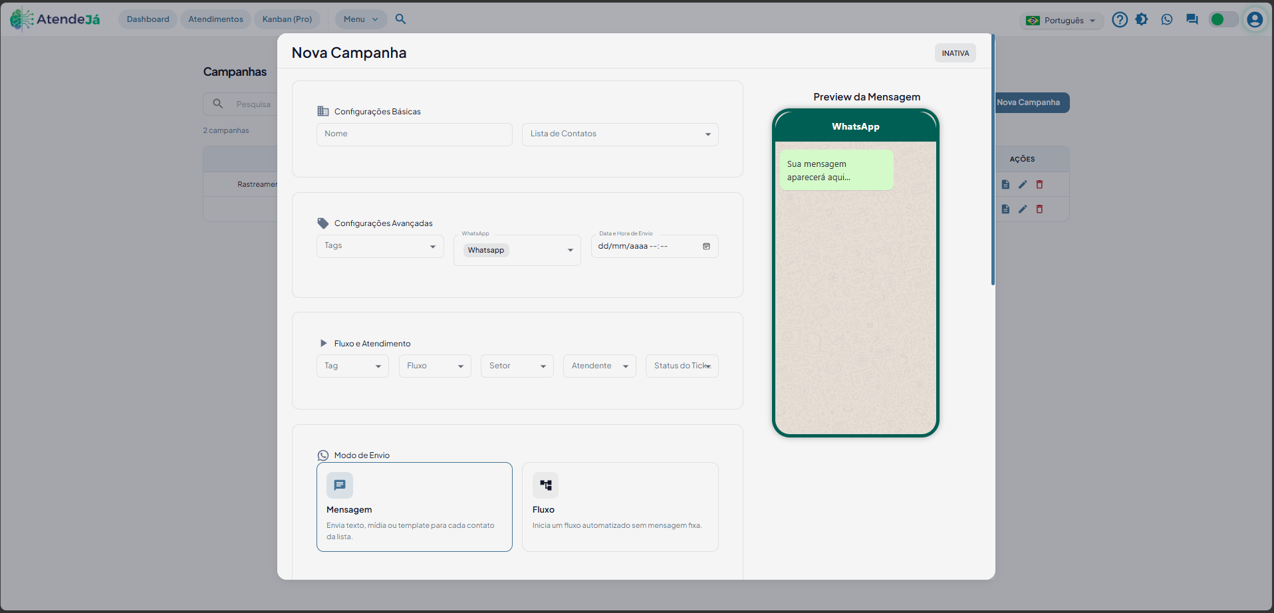Open the Status do Ticket dropdown
This screenshot has width=1274, height=613.
click(x=682, y=366)
